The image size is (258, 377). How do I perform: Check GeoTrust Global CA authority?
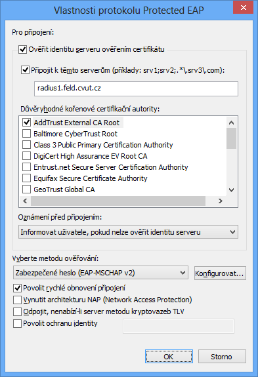click(x=26, y=189)
